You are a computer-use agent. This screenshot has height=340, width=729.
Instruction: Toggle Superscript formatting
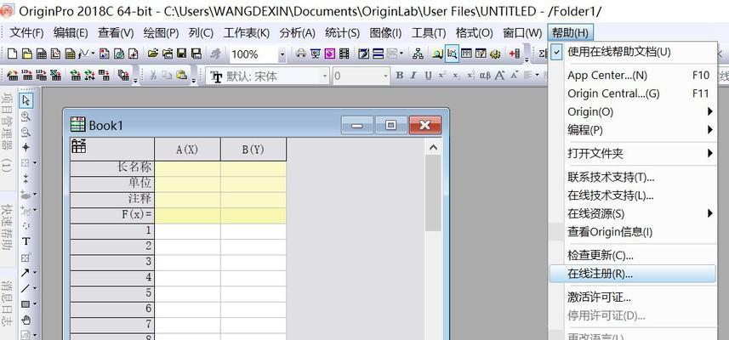[x=441, y=76]
